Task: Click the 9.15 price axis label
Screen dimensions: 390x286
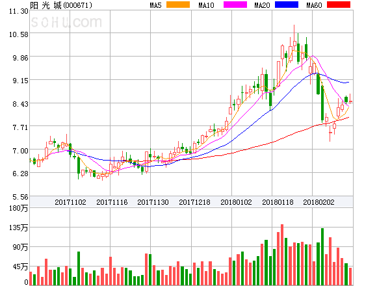Action: click(x=20, y=81)
